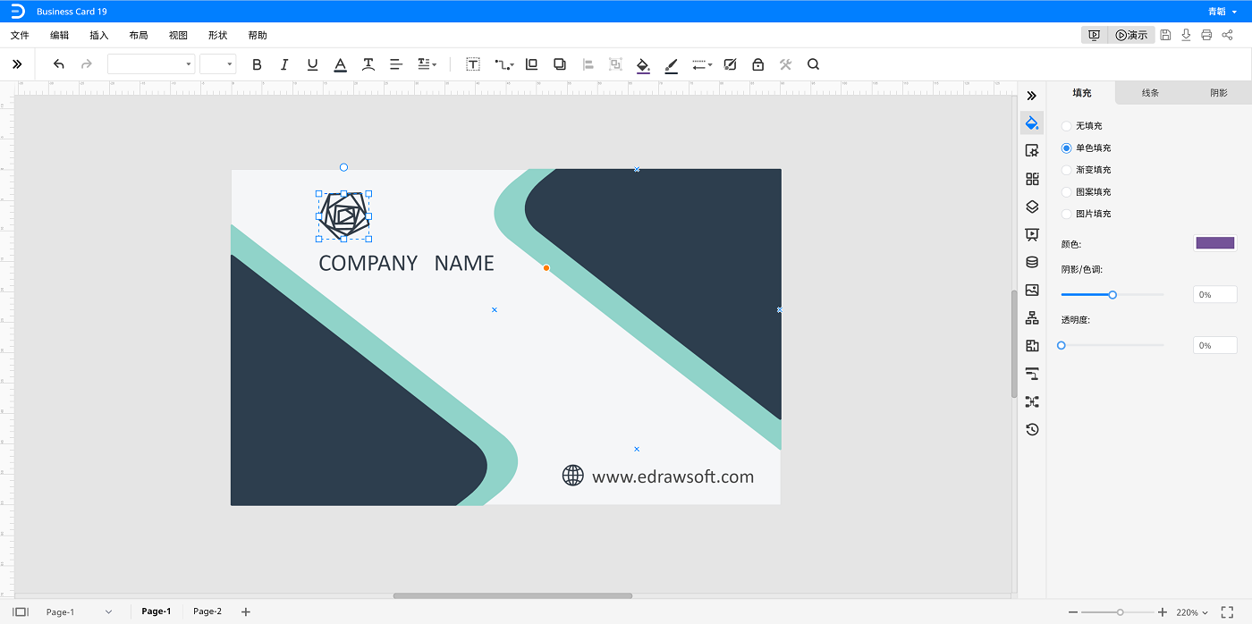This screenshot has height=624, width=1252.
Task: Open the Layers panel icon in sidebar
Action: coord(1032,207)
